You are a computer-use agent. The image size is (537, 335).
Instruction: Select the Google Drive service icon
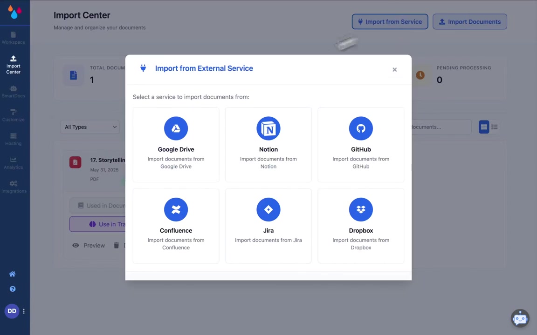click(x=176, y=128)
